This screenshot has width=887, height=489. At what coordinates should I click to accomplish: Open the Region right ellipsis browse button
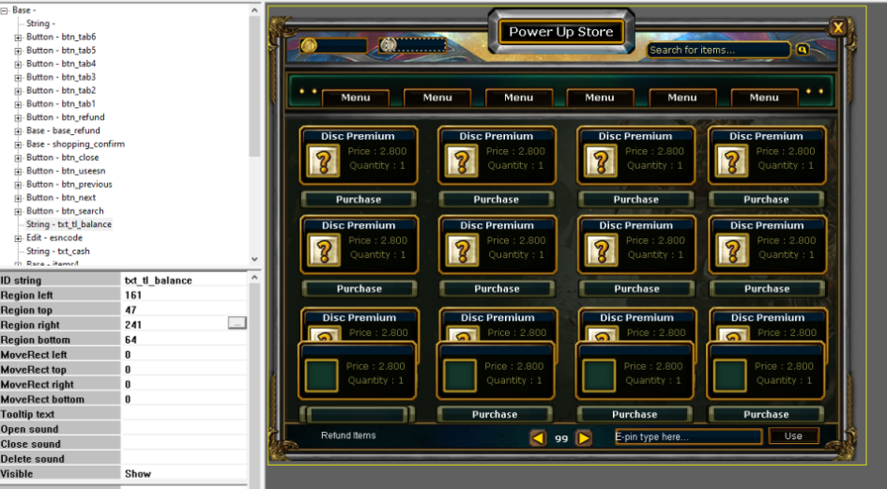pyautogui.click(x=237, y=323)
